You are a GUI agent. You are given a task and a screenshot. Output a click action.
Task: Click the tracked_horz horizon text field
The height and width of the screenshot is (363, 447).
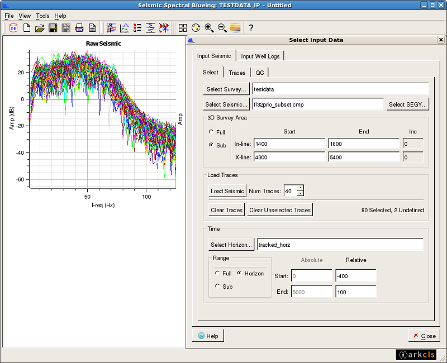(340, 244)
